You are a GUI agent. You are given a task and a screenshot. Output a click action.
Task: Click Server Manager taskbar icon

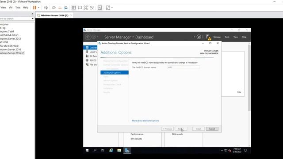(127, 150)
